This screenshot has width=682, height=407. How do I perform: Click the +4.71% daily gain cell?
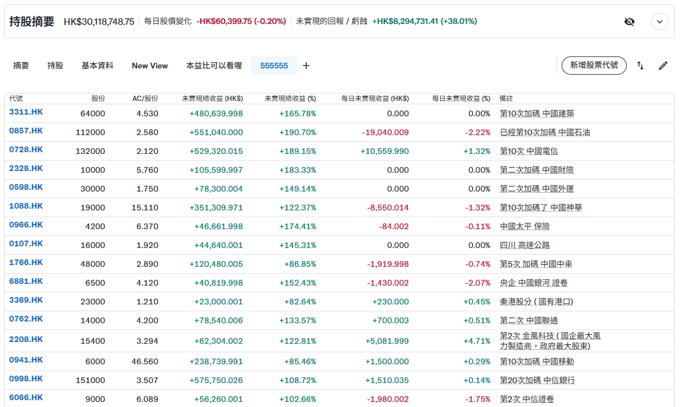(x=477, y=341)
